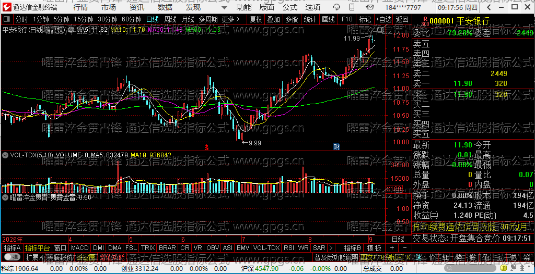Click the 多股 multi-stock button
Viewport: 535px width, 274px height.
[292, 19]
